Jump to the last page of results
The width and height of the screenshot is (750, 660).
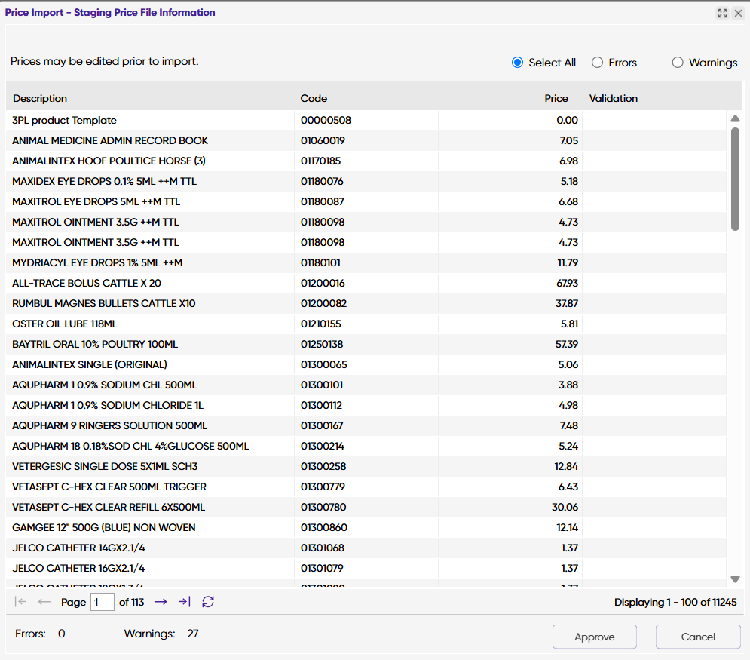(x=184, y=602)
